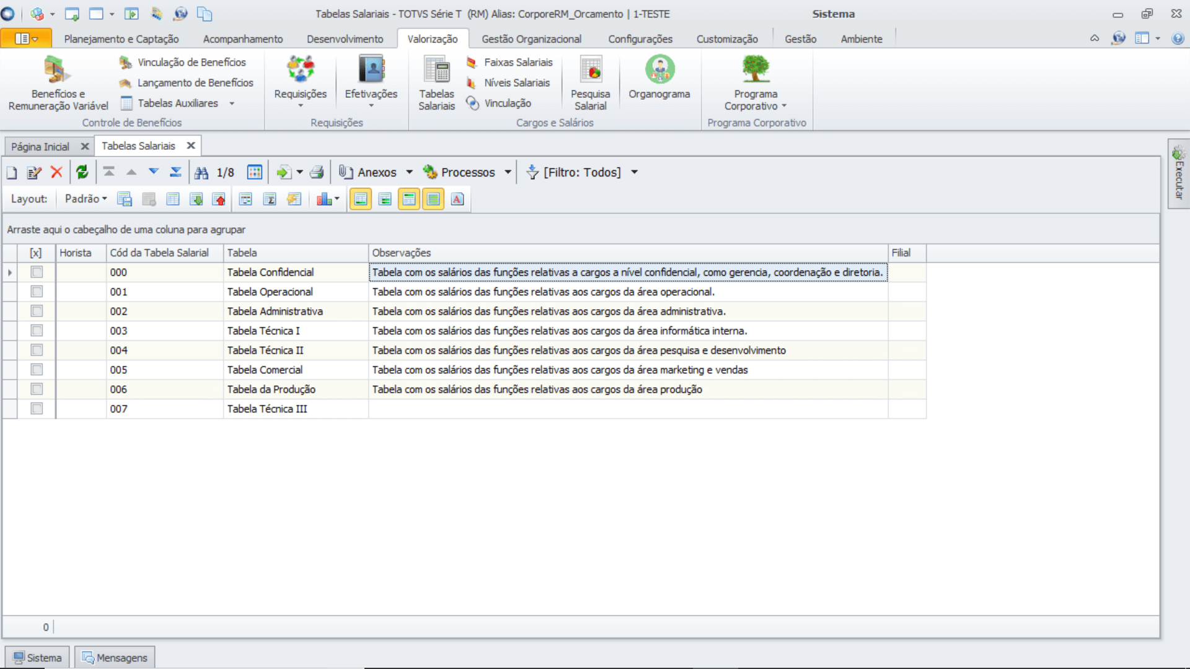Check the box for Tabela Comercial row

(x=37, y=370)
